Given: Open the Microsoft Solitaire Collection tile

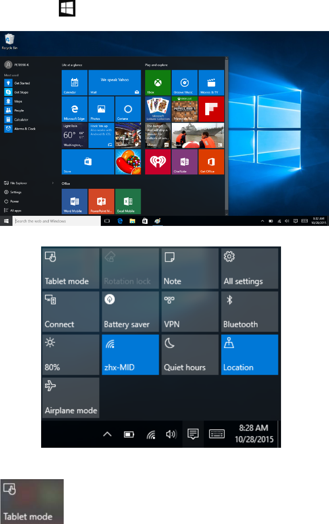Looking at the screenshot, I should pyautogui.click(x=158, y=109).
